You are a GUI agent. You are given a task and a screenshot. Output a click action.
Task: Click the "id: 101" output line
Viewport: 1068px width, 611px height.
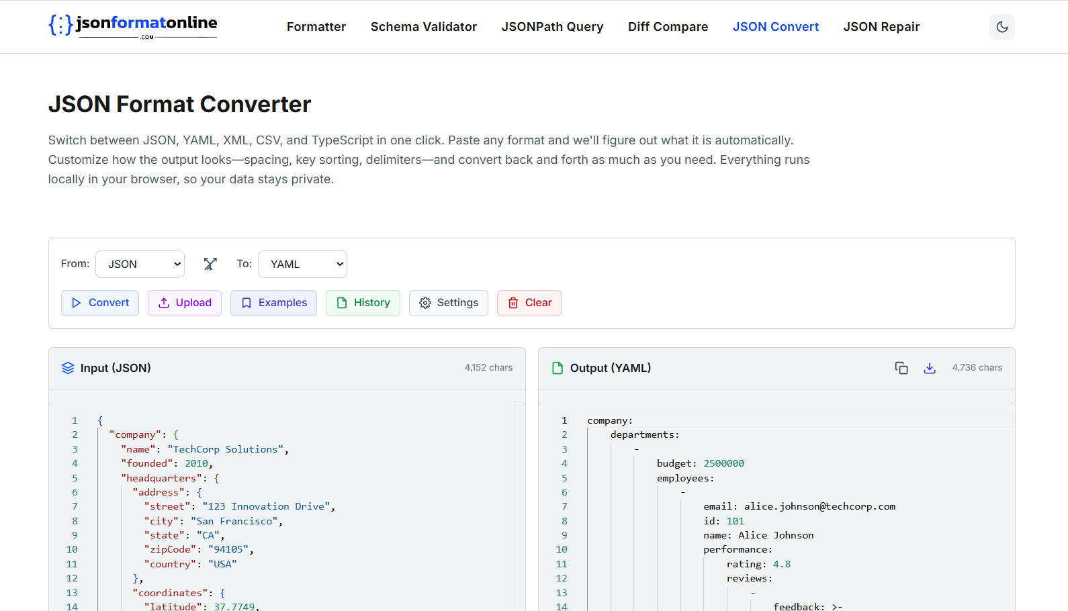point(723,521)
